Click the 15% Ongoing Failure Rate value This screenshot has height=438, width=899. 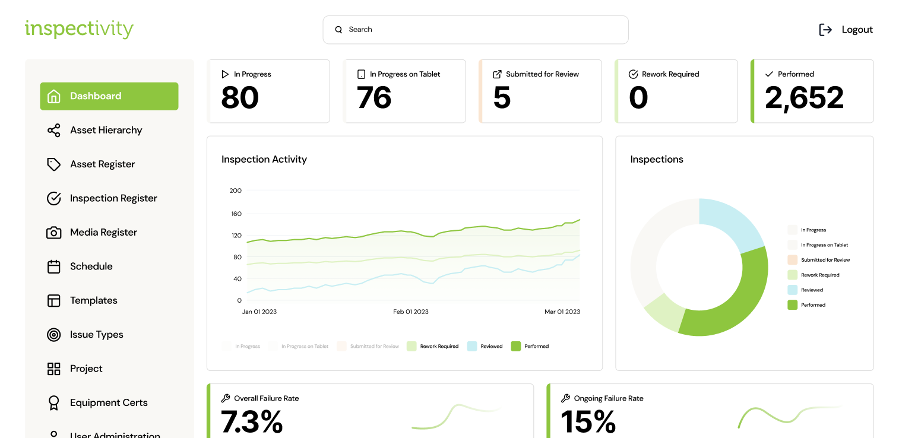tap(588, 422)
